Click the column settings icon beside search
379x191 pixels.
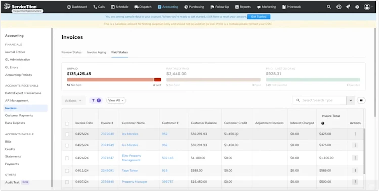pos(361,100)
